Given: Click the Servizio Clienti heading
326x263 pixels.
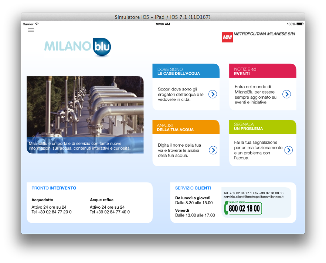Looking at the screenshot, I should 193,188.
